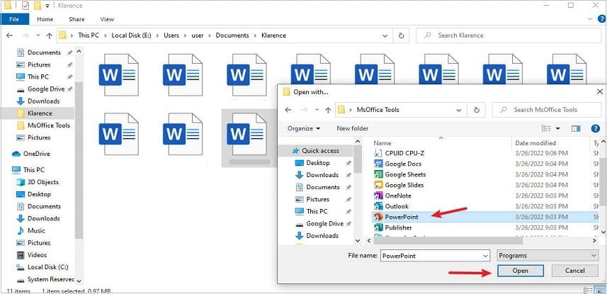Click New folder in Open with dialog
The width and height of the screenshot is (607, 294).
click(353, 128)
